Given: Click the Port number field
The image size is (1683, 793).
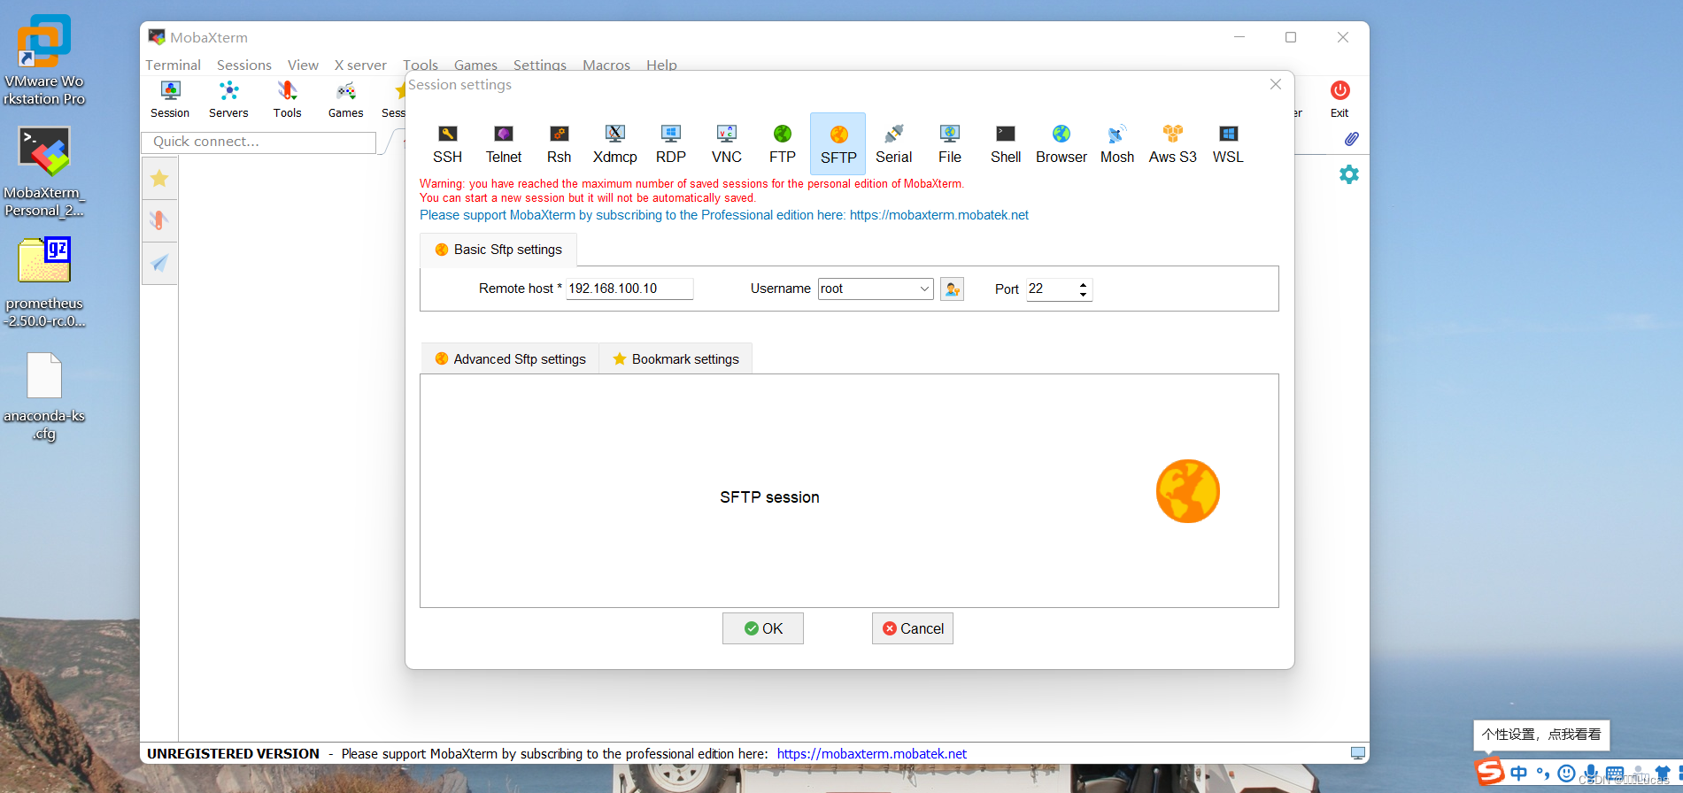Looking at the screenshot, I should click(1051, 289).
